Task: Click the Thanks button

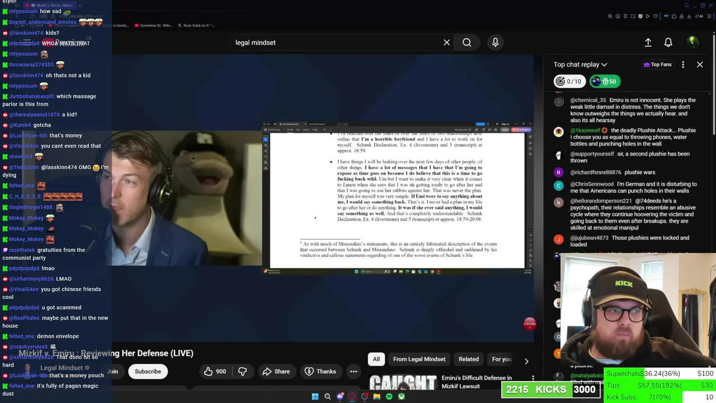Action: (320, 372)
